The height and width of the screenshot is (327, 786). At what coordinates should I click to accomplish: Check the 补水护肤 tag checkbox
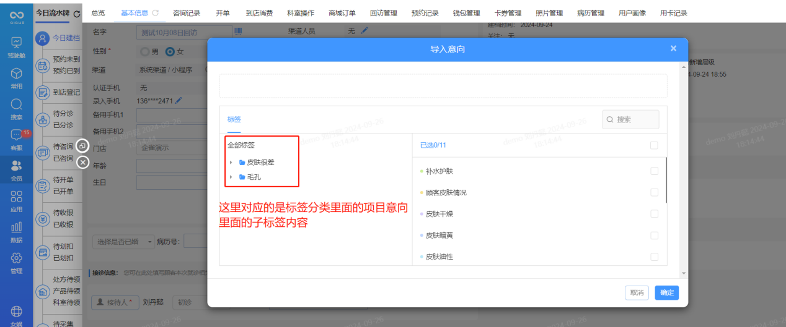(x=654, y=171)
